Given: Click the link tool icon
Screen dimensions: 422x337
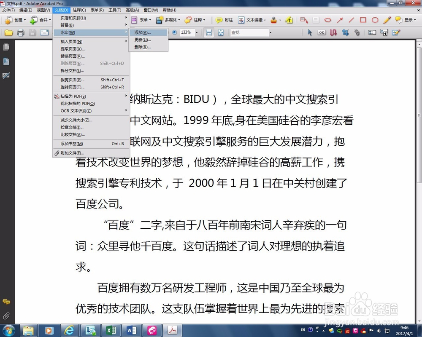Looking at the screenshot, I should pyautogui.click(x=357, y=32).
